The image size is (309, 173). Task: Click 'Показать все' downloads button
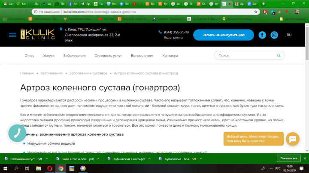289,158
